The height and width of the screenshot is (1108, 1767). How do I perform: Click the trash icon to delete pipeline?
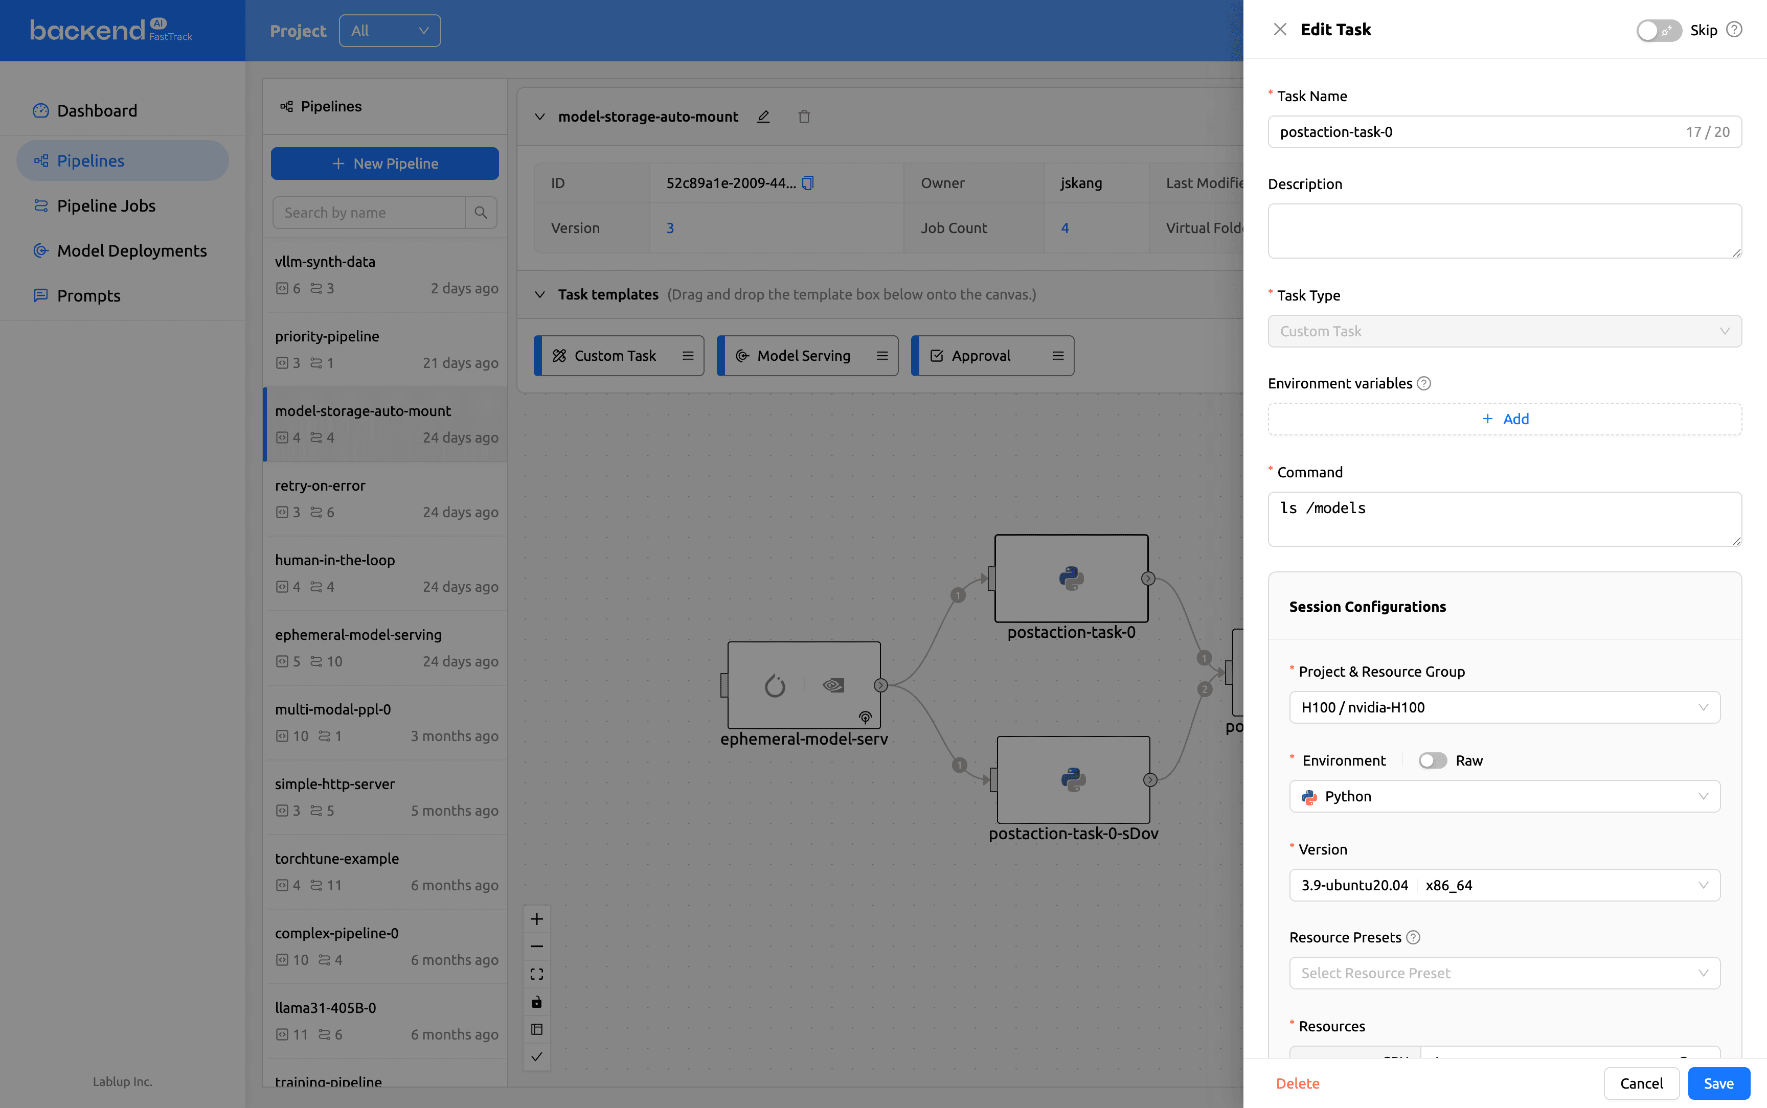pyautogui.click(x=804, y=117)
